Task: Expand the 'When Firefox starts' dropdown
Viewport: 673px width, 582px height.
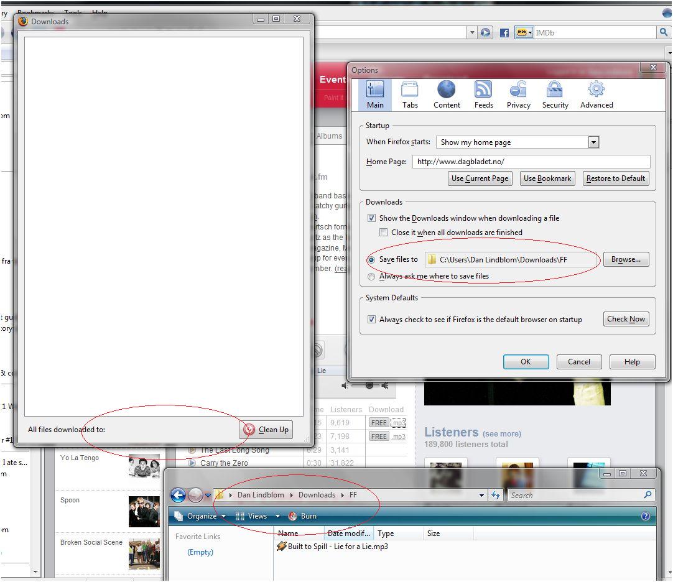Action: 593,142
